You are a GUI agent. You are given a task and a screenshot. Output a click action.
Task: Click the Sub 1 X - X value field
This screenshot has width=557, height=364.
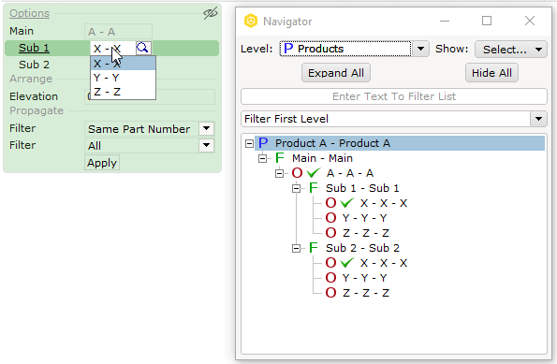pos(113,49)
